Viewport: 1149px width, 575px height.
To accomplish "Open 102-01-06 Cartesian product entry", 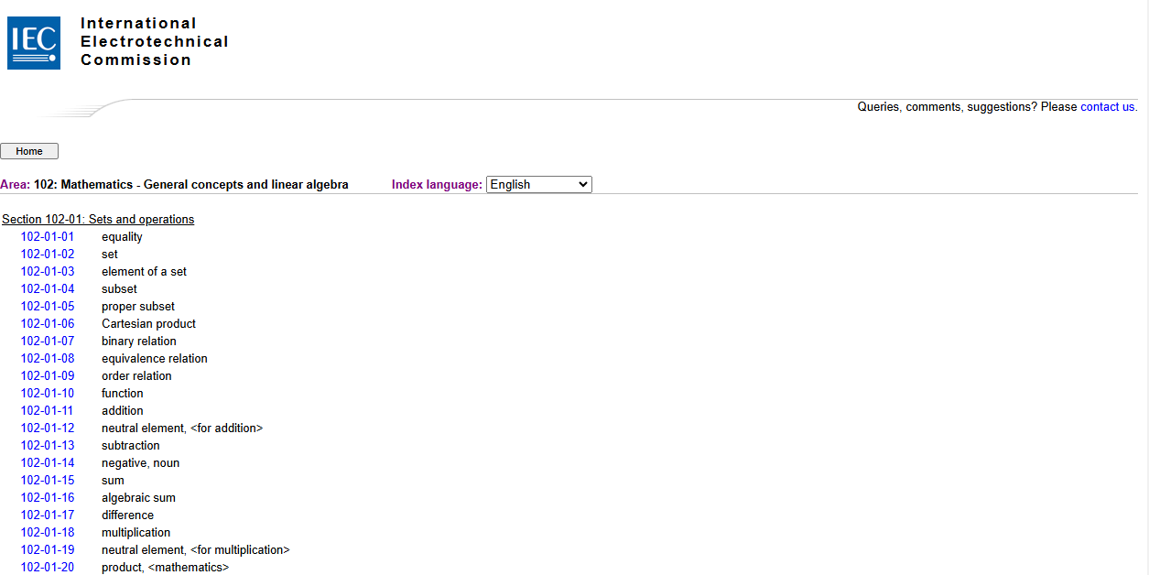I will (x=48, y=324).
